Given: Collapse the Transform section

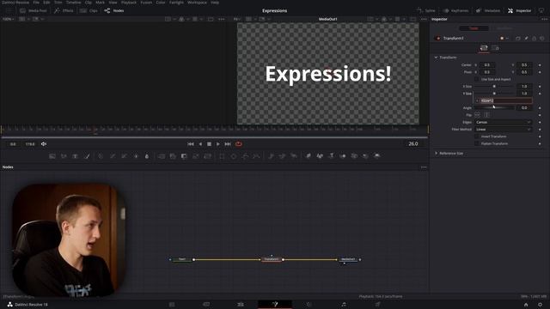Looking at the screenshot, I should tap(436, 58).
